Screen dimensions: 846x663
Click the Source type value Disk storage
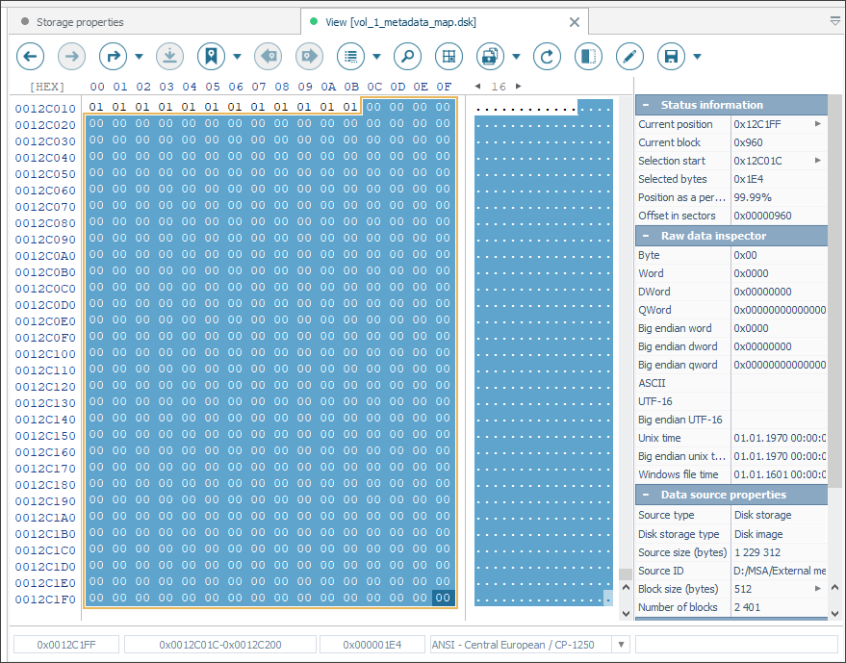(762, 515)
